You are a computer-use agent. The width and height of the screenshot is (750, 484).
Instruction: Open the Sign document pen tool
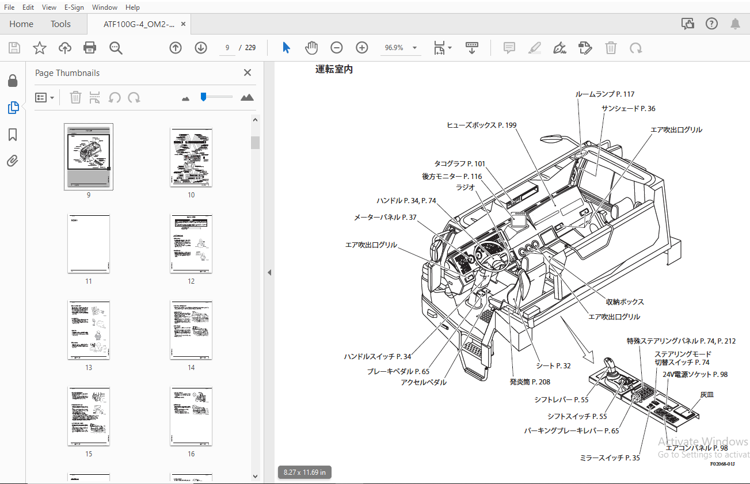559,48
